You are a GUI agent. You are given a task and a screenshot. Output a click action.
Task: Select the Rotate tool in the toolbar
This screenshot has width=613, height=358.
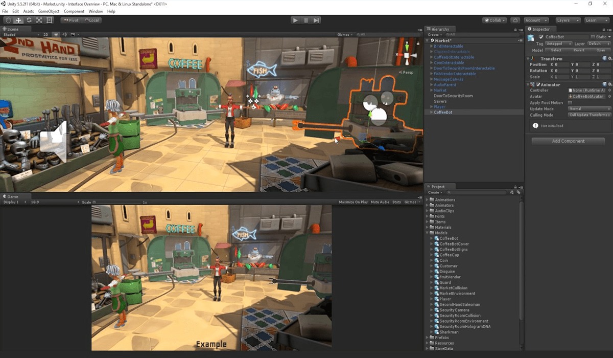[29, 20]
